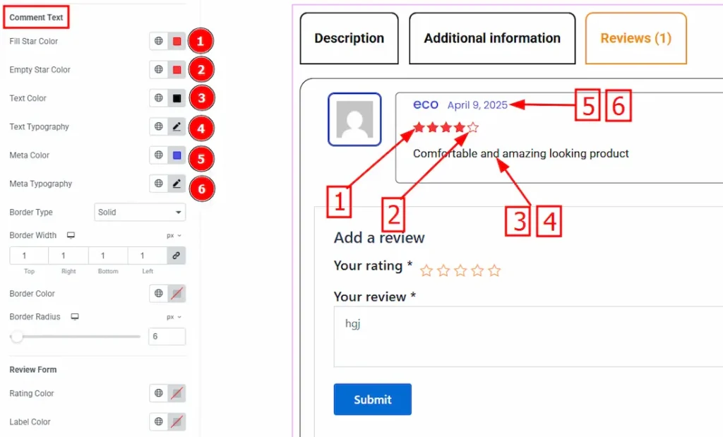The image size is (723, 437).
Task: Toggle linked border width values icon
Action: tap(177, 256)
